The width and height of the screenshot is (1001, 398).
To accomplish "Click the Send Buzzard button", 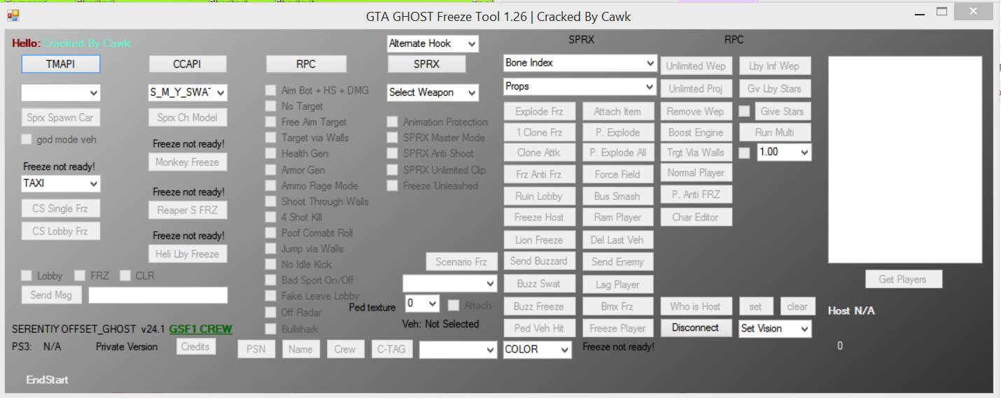I will 539,261.
